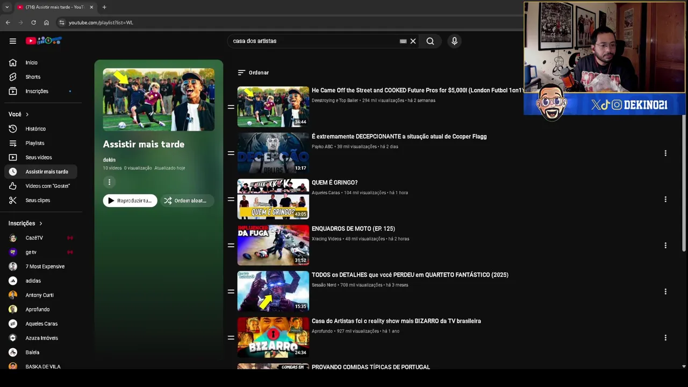Image resolution: width=688 pixels, height=387 pixels.
Task: Select Assistir mais tarde in the sidebar
Action: [x=40, y=172]
